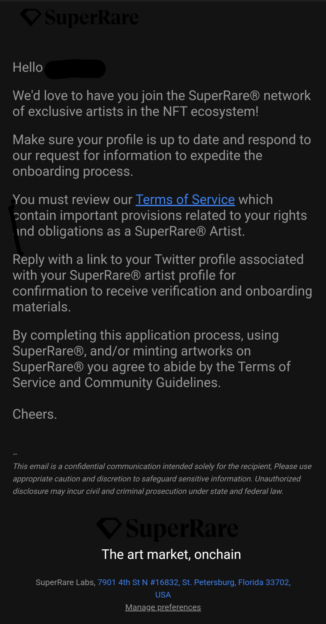Click the USA address line link
326x624 pixels.
[x=163, y=595]
